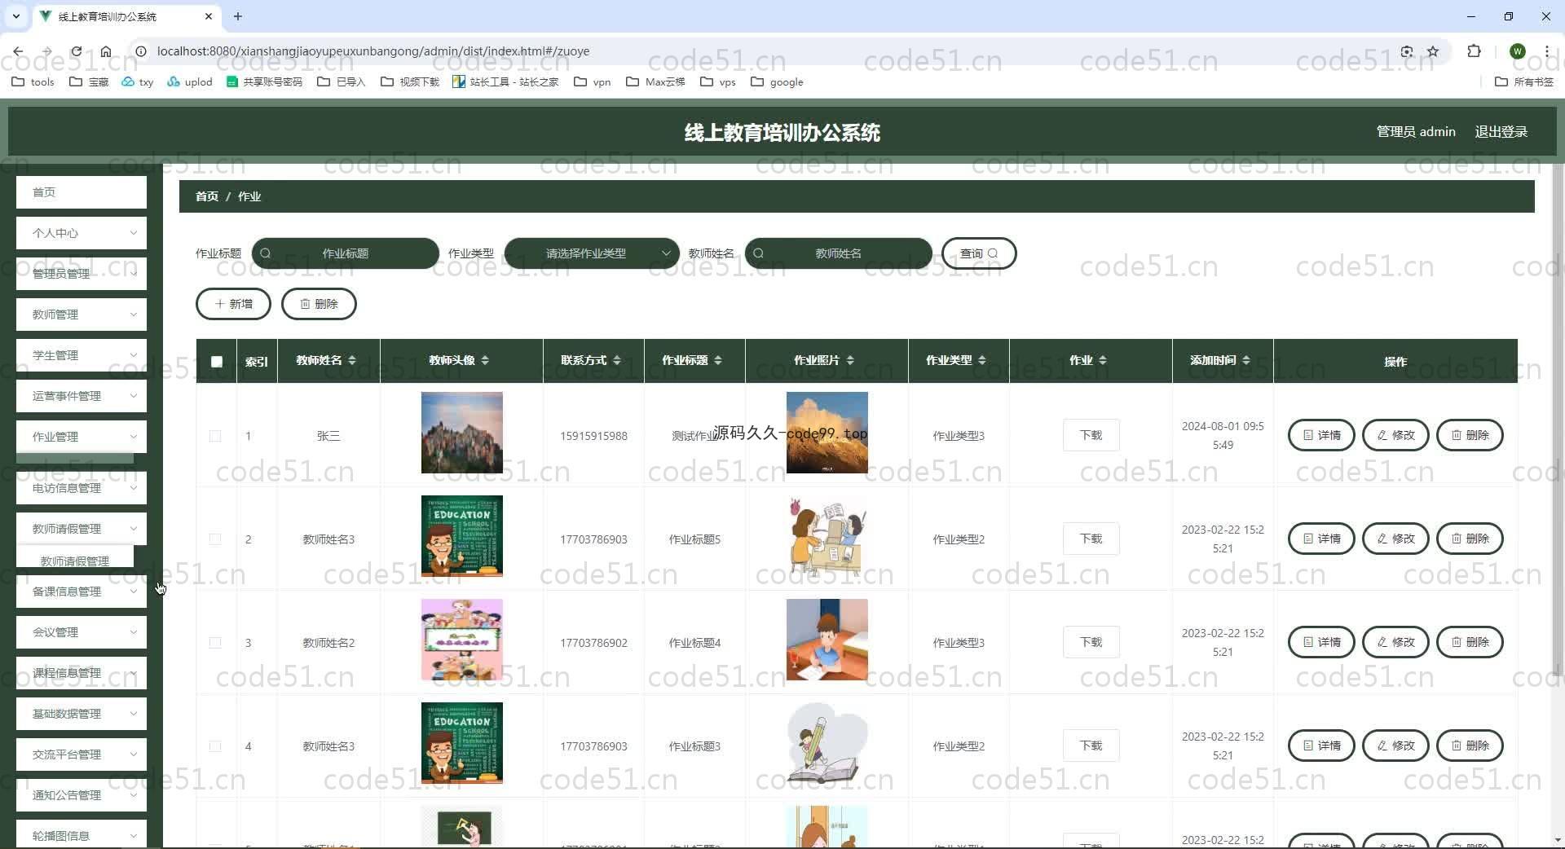Collapse the 作业管理 sidebar menu
1565x849 pixels.
pyautogui.click(x=82, y=437)
